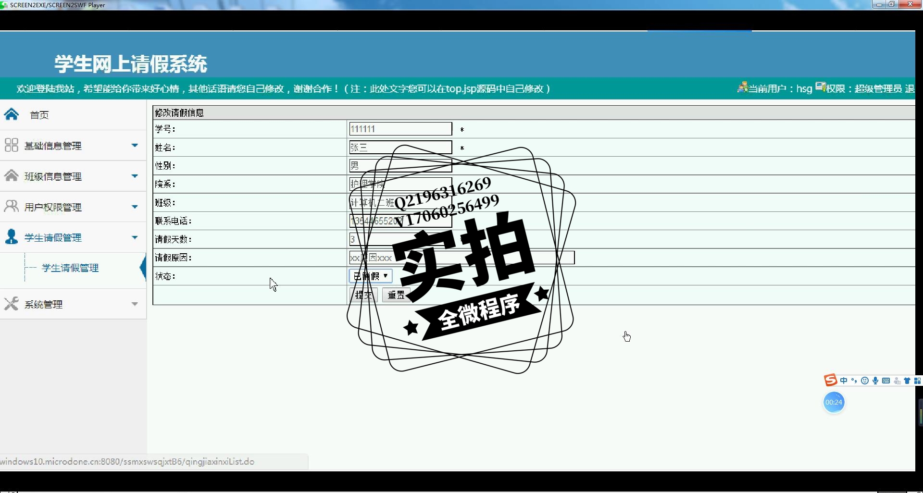The image size is (923, 493).
Task: Collapse sidebar using the blue side arrow
Action: tap(143, 268)
